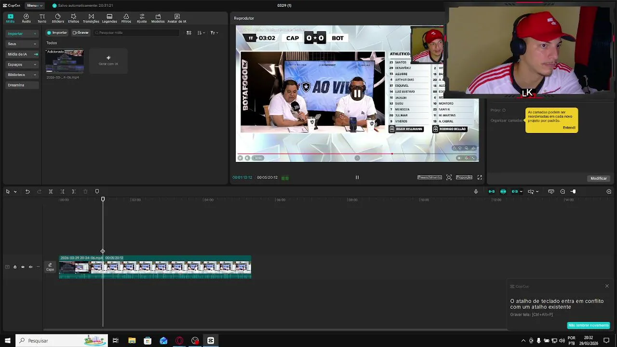
Task: Switch to the Stickers tab
Action: tap(58, 18)
